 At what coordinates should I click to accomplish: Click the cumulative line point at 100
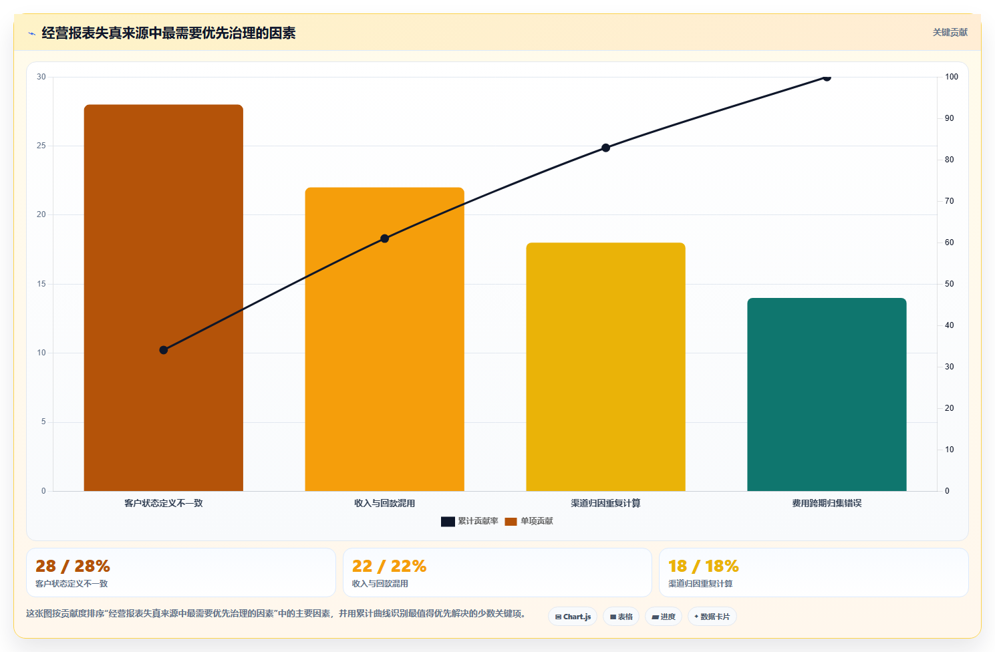click(x=827, y=77)
